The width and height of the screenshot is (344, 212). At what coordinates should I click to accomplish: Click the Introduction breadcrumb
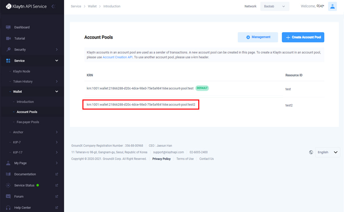[x=112, y=7]
